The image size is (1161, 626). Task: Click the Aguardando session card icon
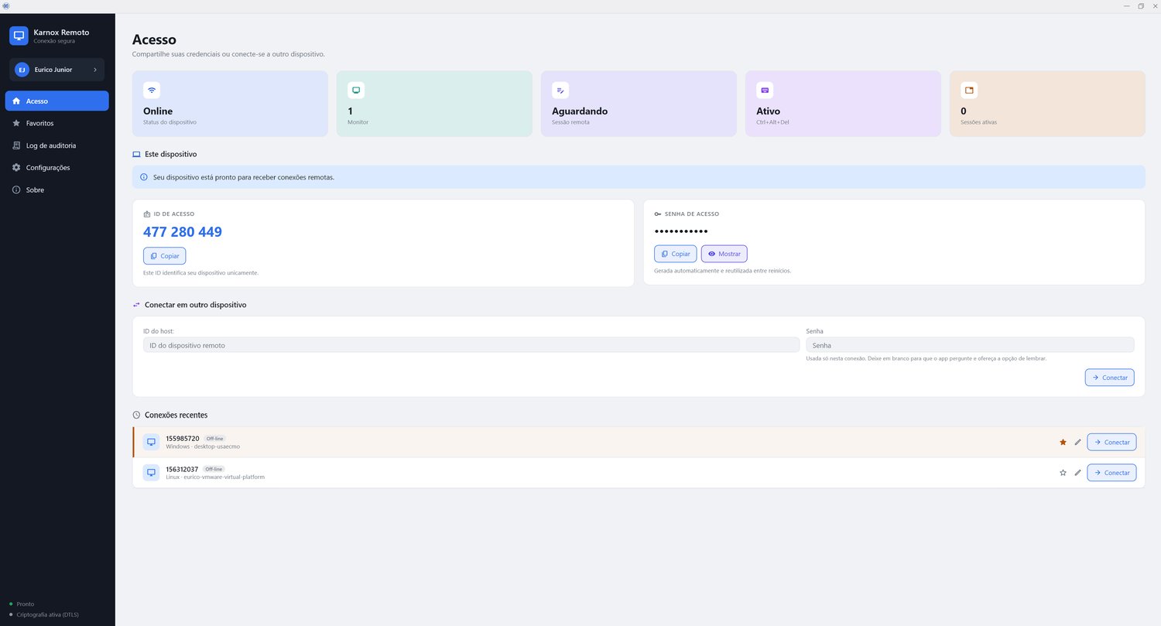(560, 90)
